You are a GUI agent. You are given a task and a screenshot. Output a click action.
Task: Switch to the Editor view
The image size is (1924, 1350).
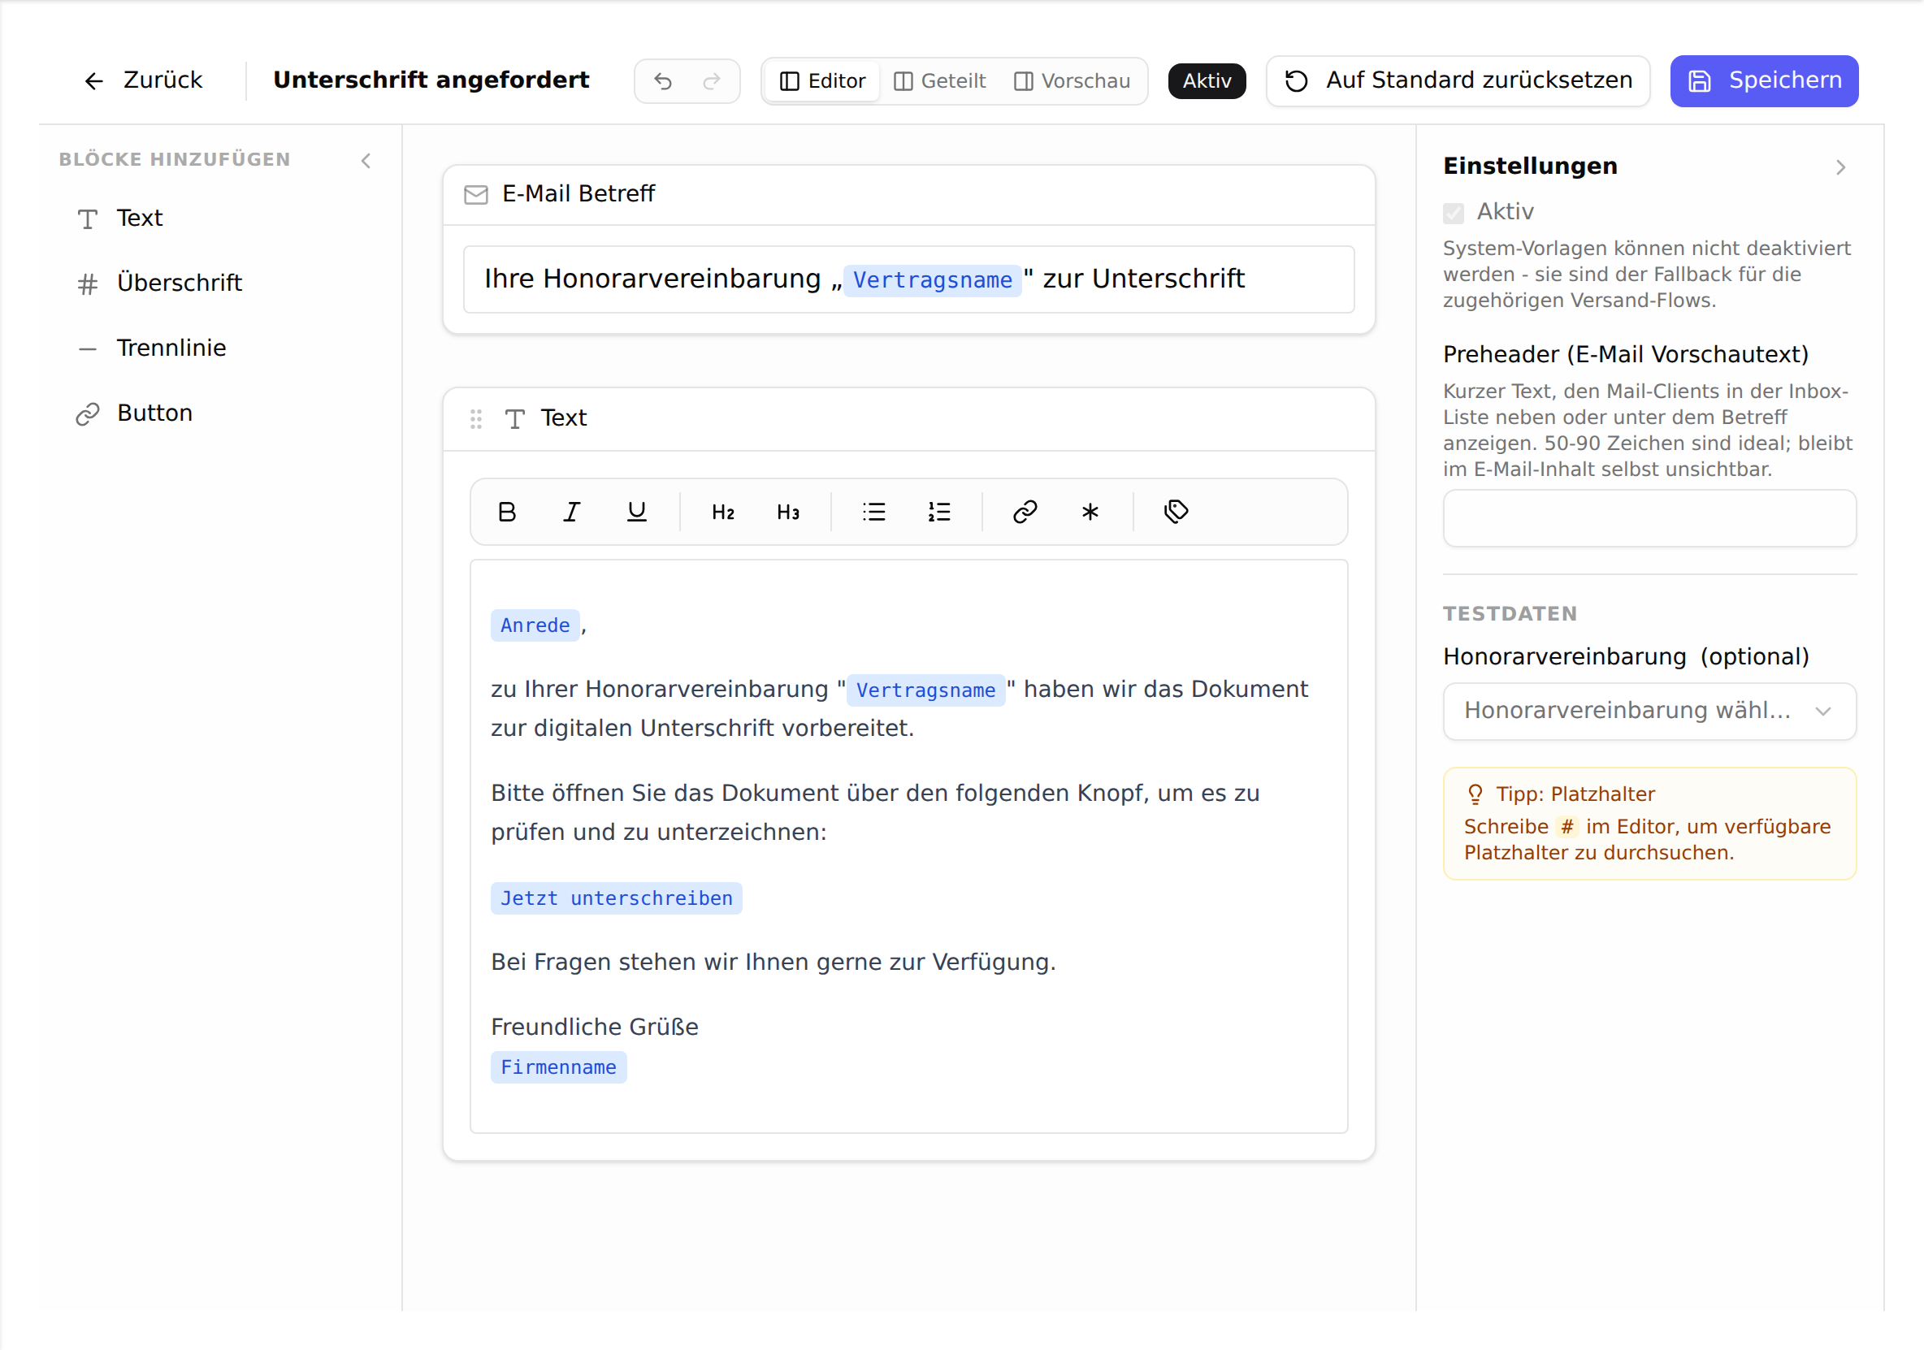pyautogui.click(x=822, y=81)
